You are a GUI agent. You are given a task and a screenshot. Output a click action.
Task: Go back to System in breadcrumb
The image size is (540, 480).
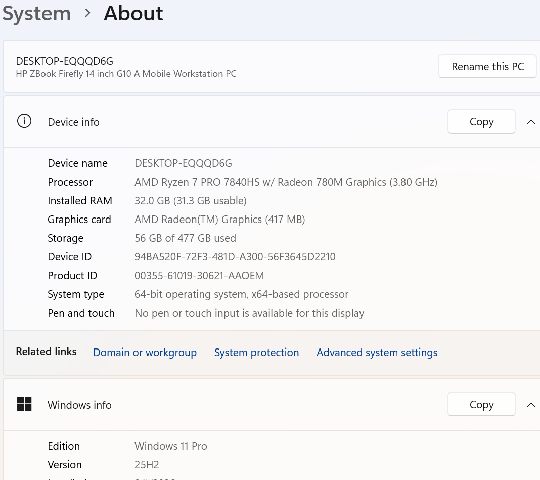tap(36, 14)
